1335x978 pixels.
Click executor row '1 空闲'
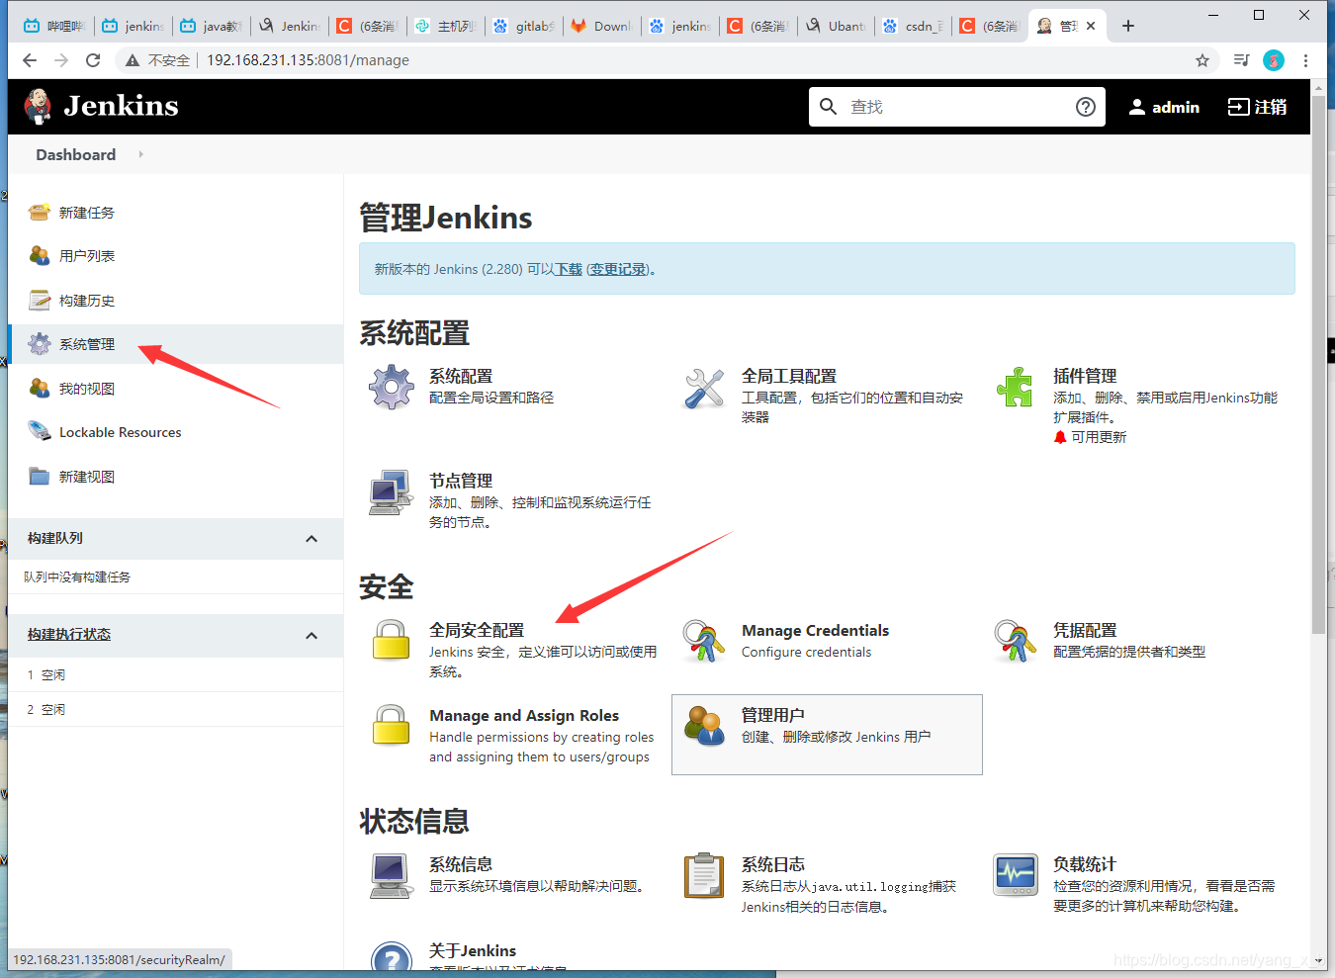pos(176,674)
